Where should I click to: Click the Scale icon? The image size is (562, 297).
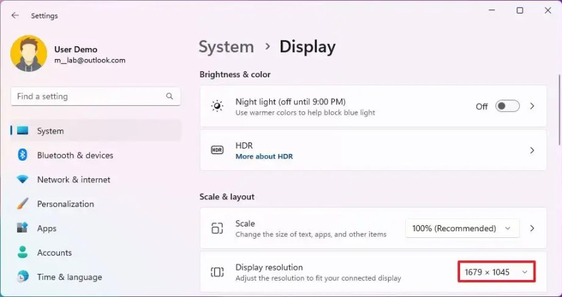(x=217, y=229)
